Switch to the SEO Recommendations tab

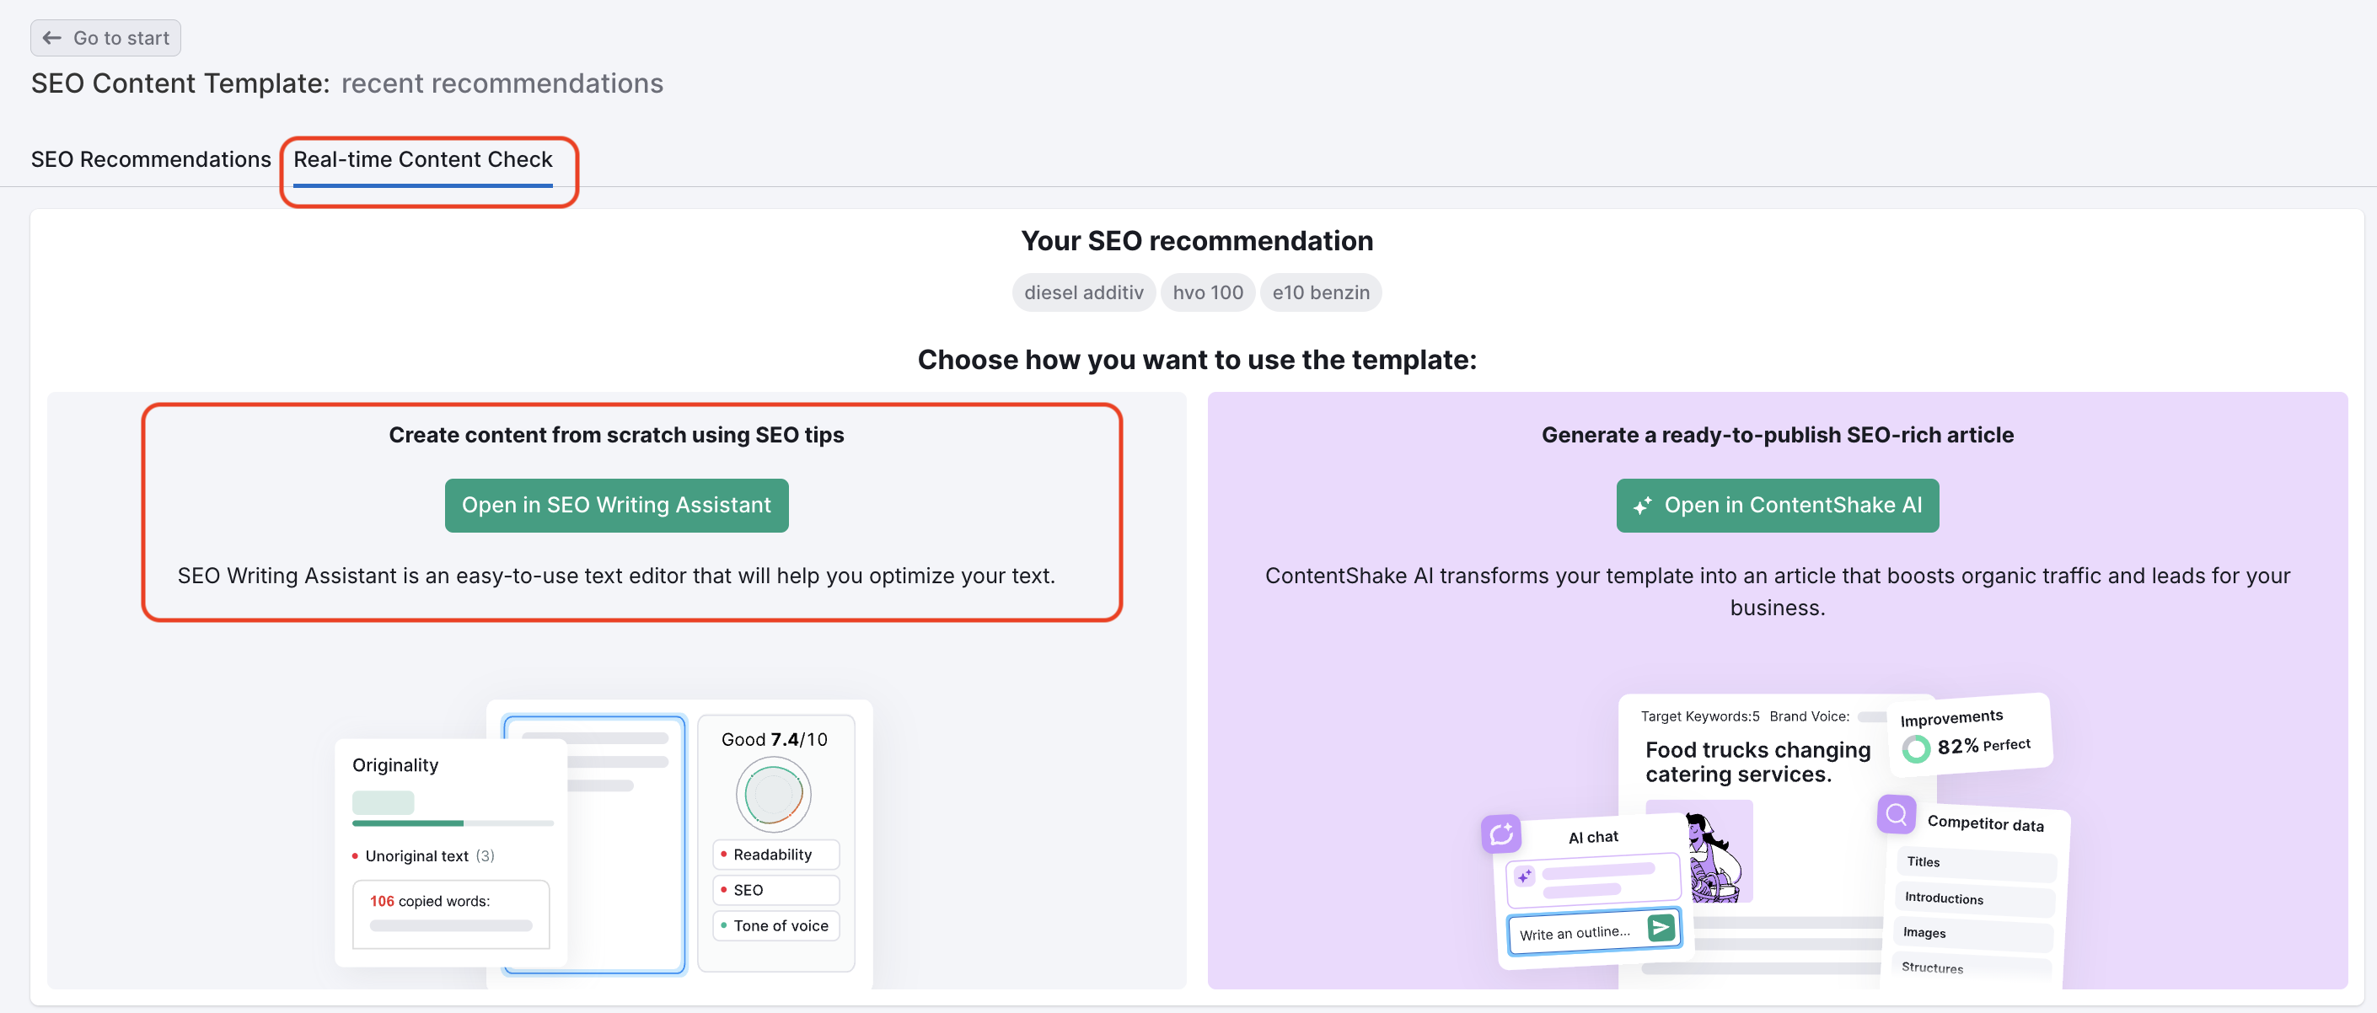pos(150,158)
